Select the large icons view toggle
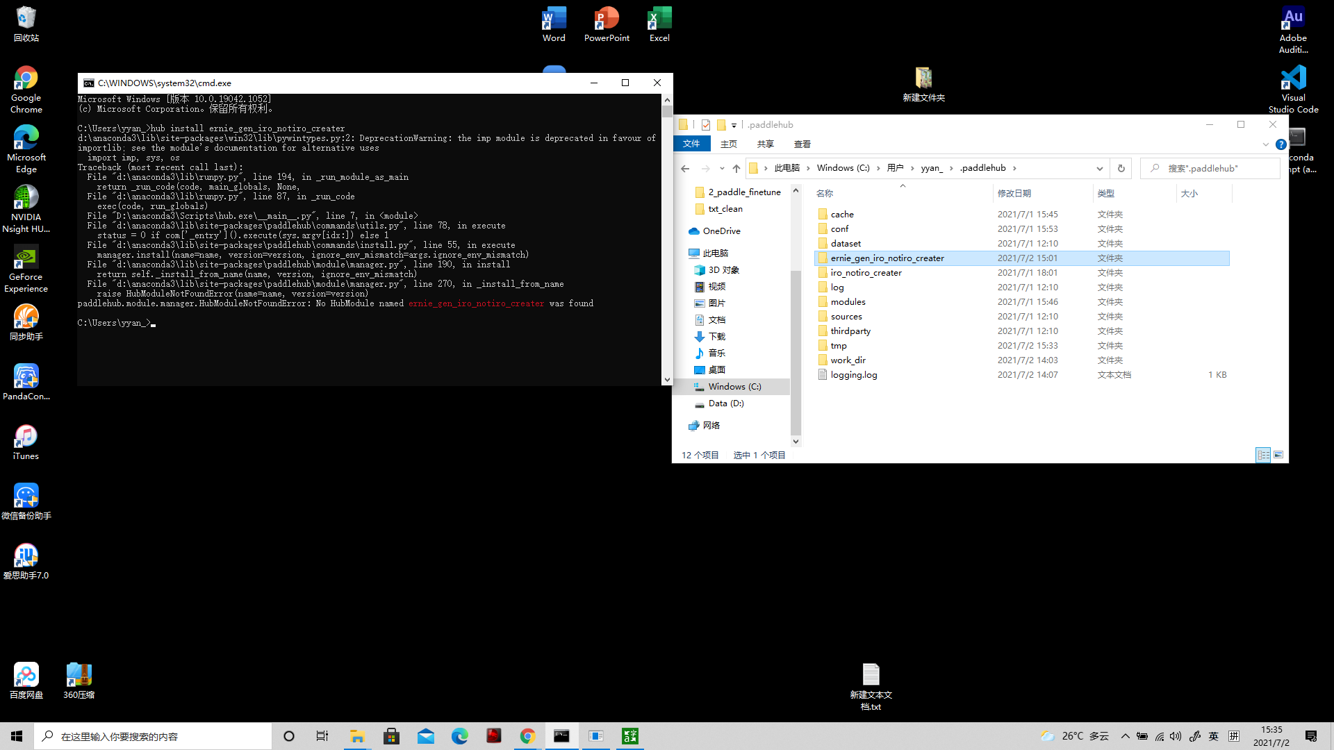This screenshot has width=1334, height=750. point(1278,455)
